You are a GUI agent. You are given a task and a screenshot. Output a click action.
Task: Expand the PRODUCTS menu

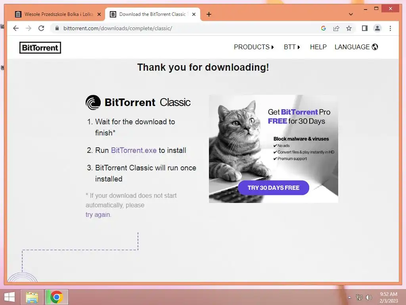coord(254,47)
